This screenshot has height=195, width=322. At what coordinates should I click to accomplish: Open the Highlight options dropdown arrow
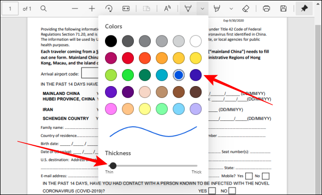coord(231,8)
